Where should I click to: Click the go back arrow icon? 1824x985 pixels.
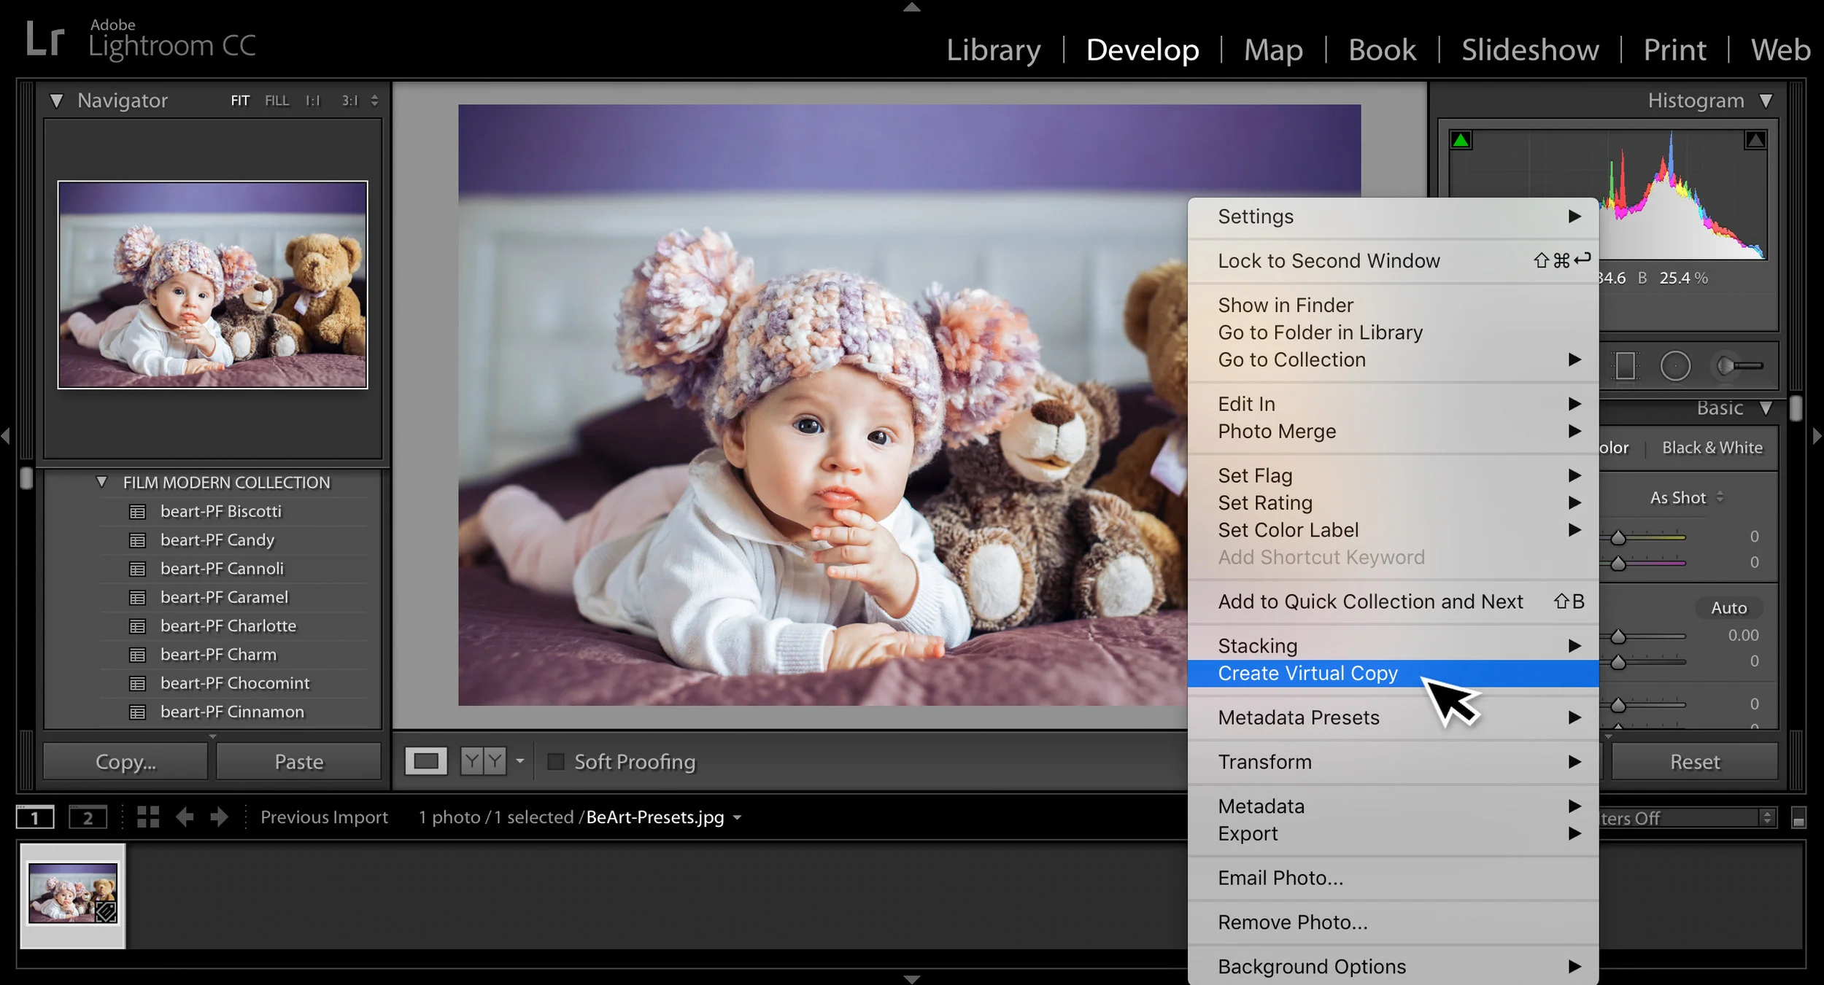click(x=185, y=817)
